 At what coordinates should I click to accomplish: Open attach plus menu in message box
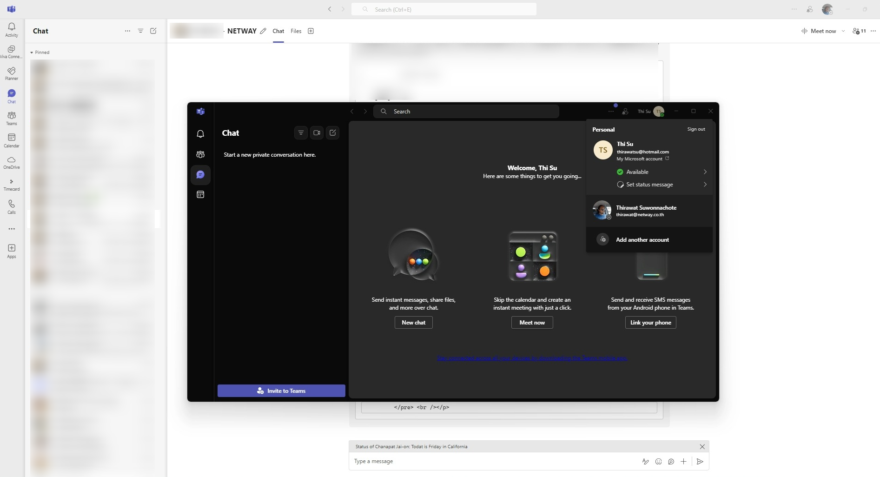point(683,461)
